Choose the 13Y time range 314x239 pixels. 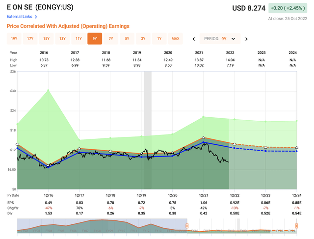[63, 39]
